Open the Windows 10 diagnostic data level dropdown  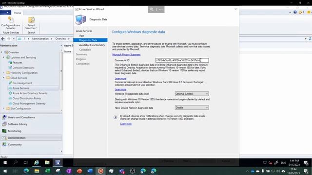[192, 94]
